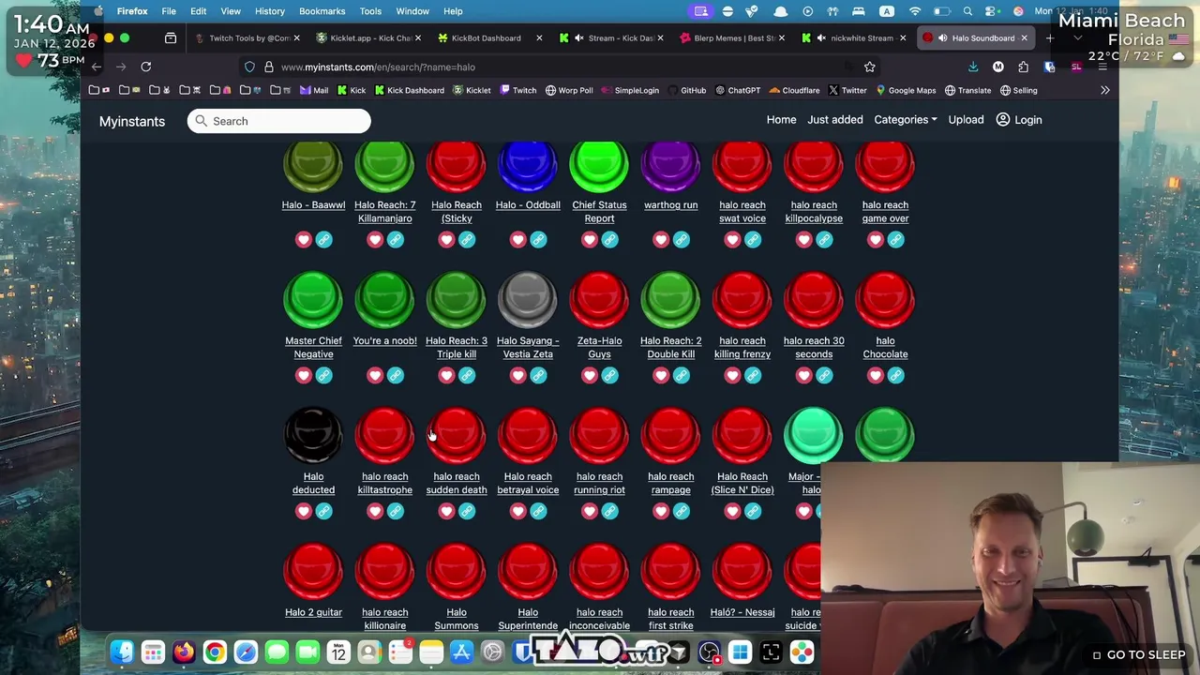
Task: Bookmark this page with star icon
Action: click(x=869, y=67)
